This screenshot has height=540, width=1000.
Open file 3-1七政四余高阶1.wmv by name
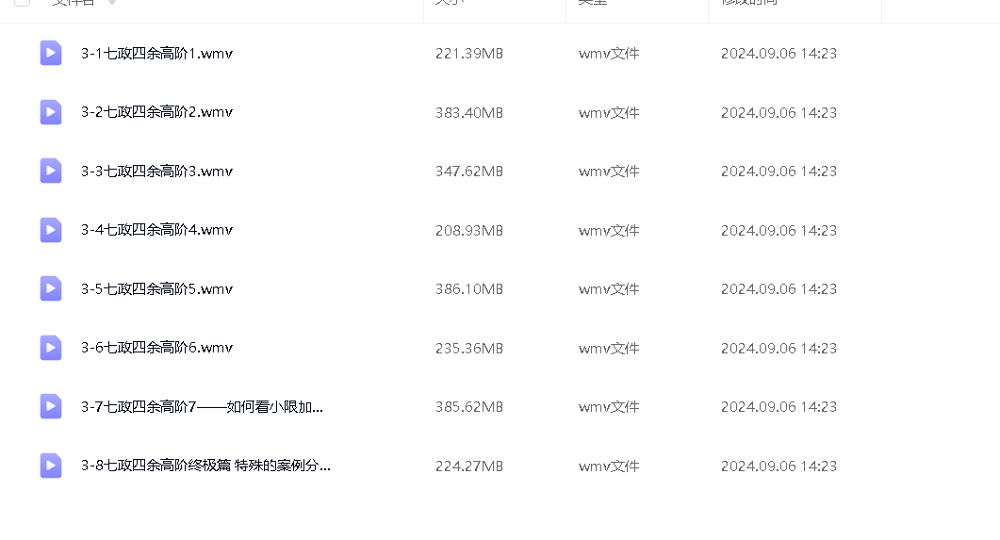click(156, 54)
